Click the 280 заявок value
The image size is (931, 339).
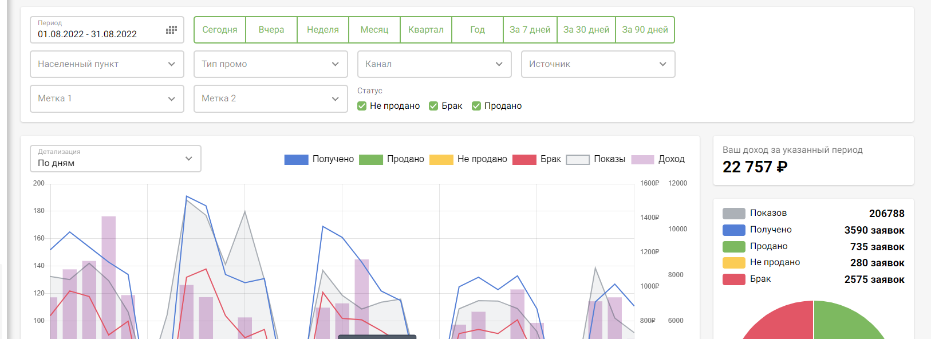(877, 263)
